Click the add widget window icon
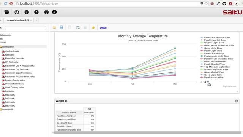The height and width of the screenshot is (137, 243). click(78, 28)
